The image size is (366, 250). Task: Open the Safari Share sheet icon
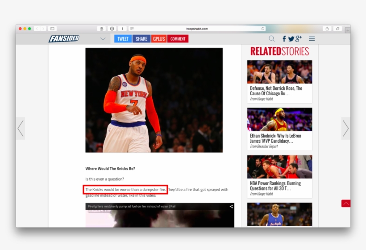pyautogui.click(x=327, y=29)
